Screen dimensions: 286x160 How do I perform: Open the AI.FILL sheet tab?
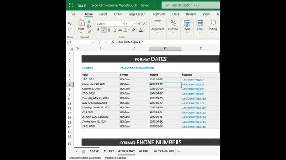144,151
